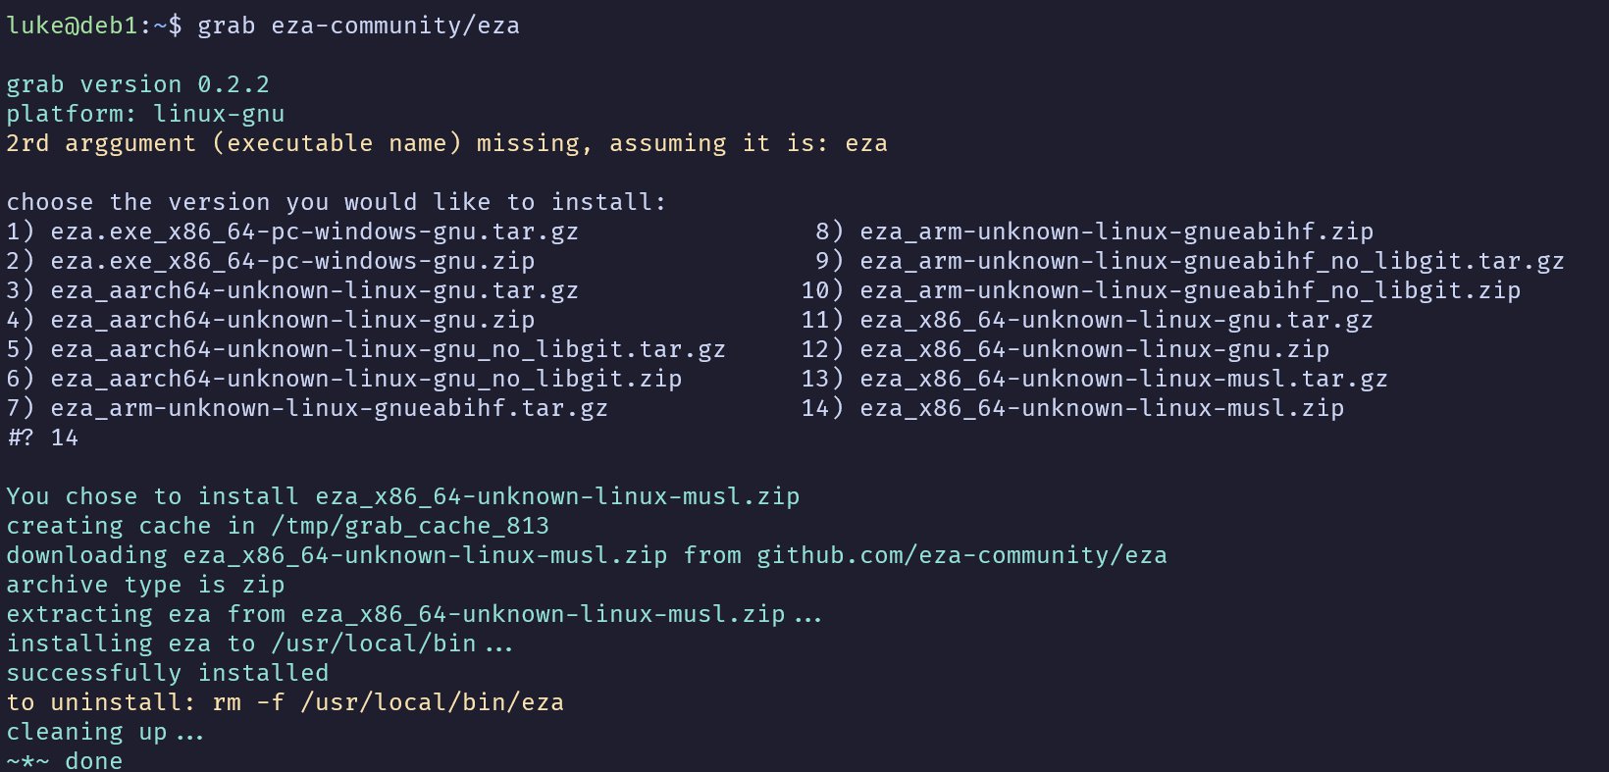Select option 5 aarch64 no_libgit.tar.gz
1609x772 pixels.
point(366,349)
